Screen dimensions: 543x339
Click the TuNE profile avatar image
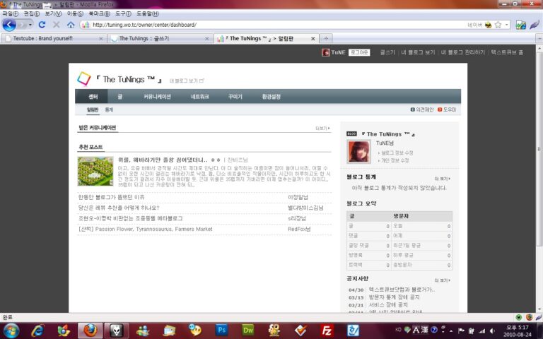(358, 152)
